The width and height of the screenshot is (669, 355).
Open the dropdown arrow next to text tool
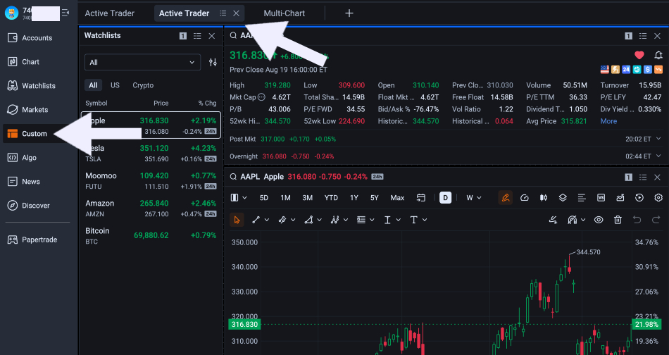coord(425,220)
